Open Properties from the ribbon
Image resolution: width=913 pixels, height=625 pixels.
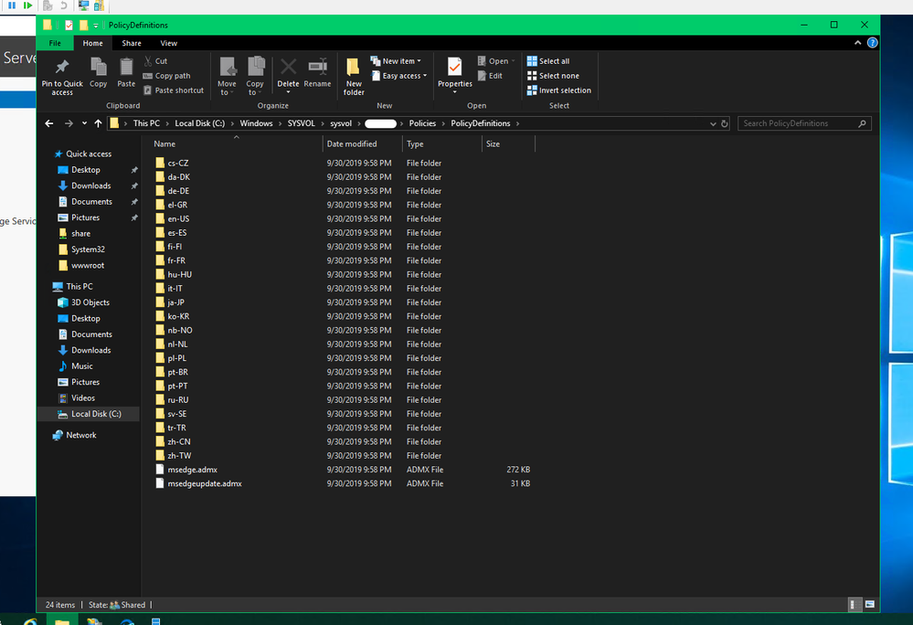click(x=454, y=69)
